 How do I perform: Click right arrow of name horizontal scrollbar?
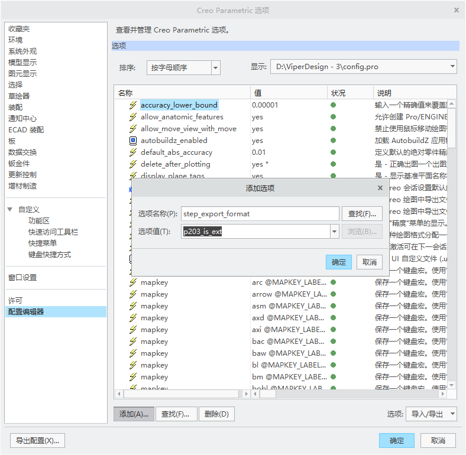(246, 394)
